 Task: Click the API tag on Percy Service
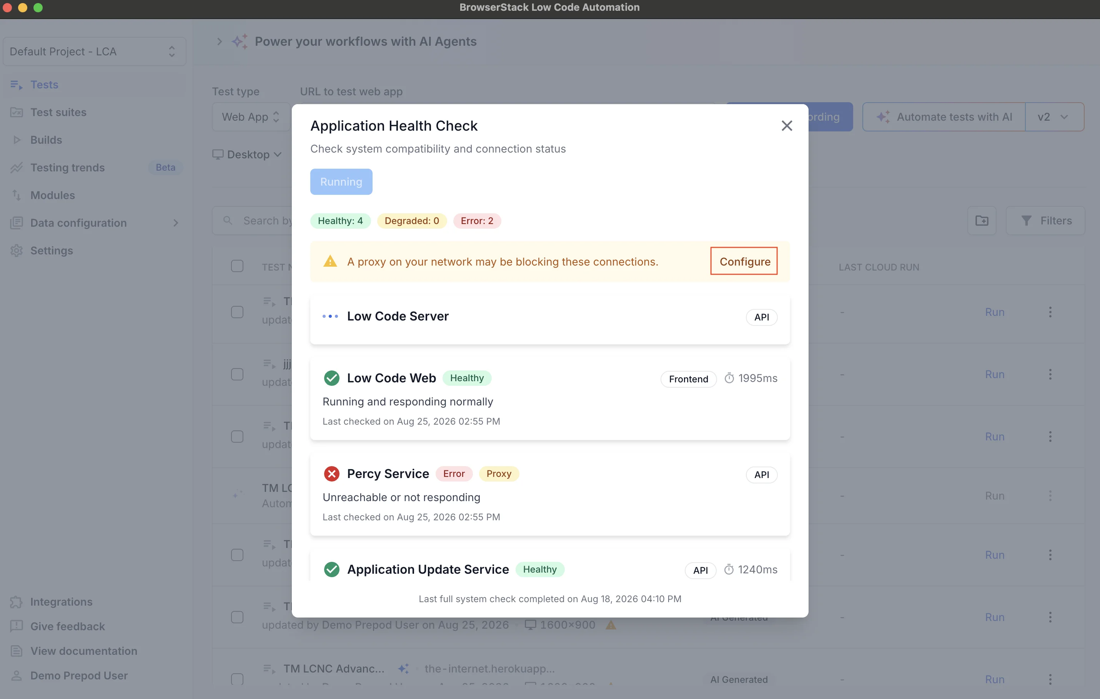[x=762, y=475]
